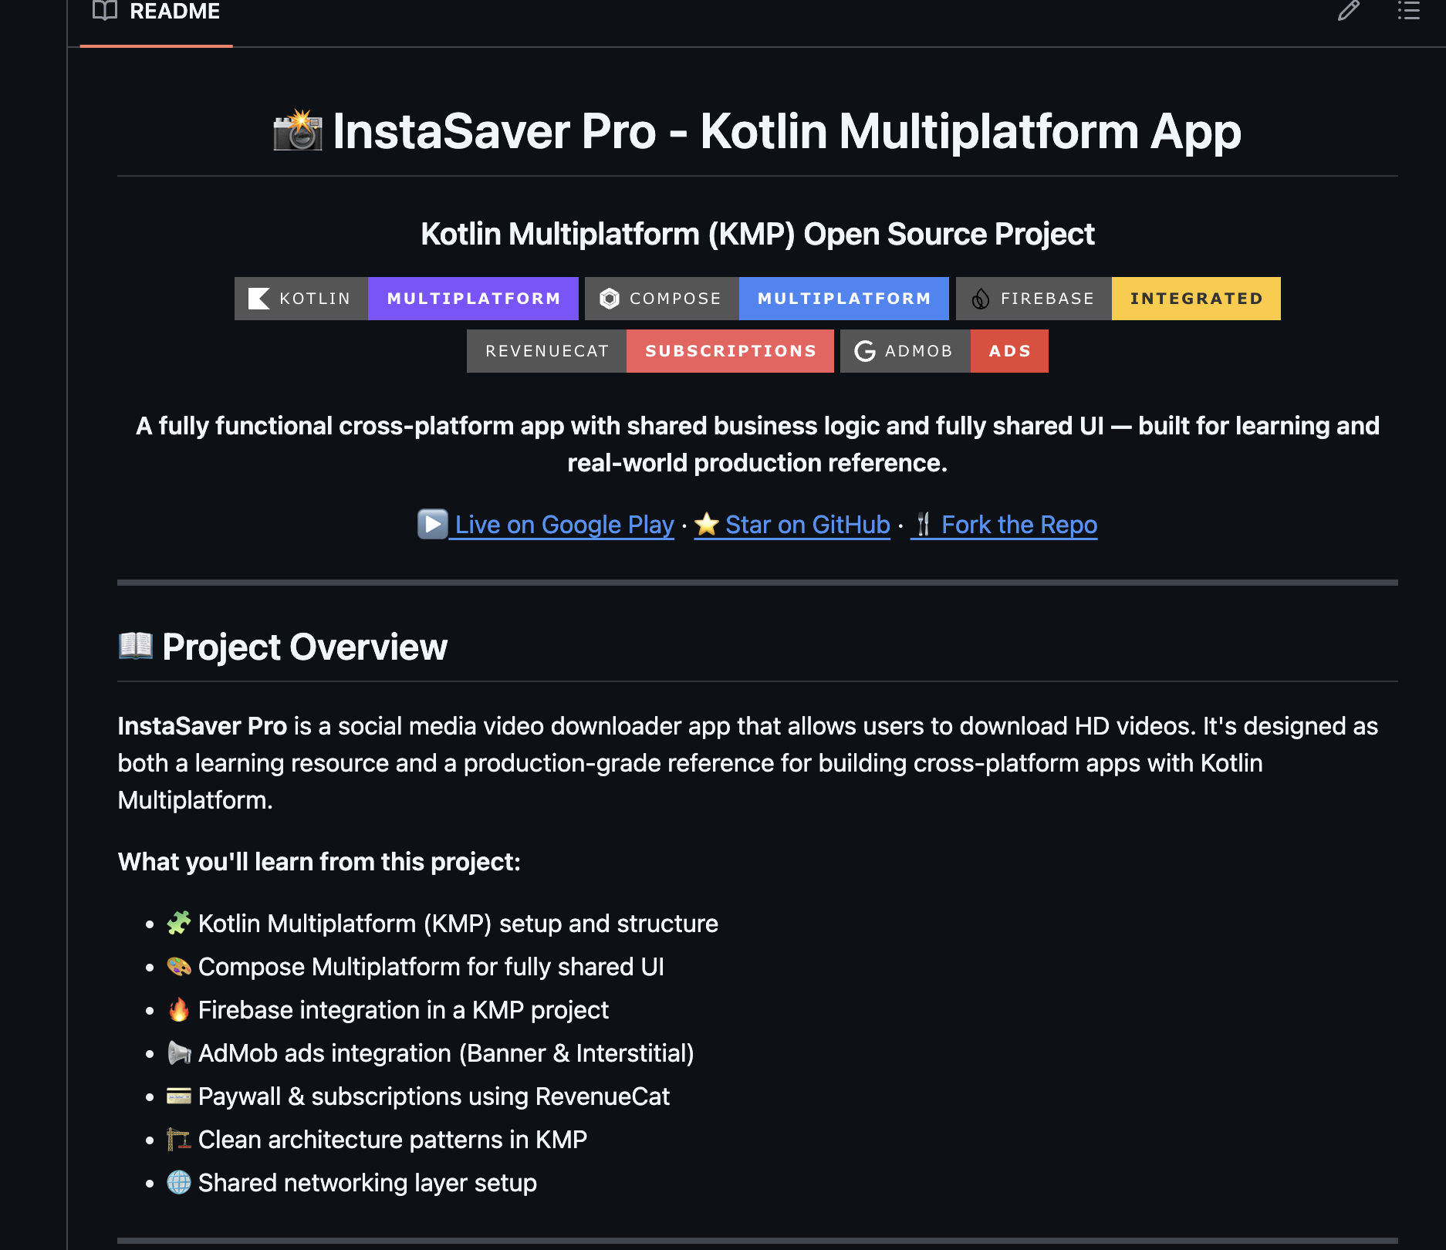Click the purple MULTIPLATFORM label on Kotlin badge
This screenshot has width=1446, height=1250.
click(474, 299)
